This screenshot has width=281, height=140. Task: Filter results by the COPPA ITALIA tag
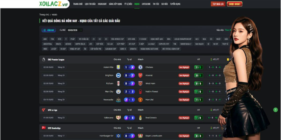click(x=80, y=44)
